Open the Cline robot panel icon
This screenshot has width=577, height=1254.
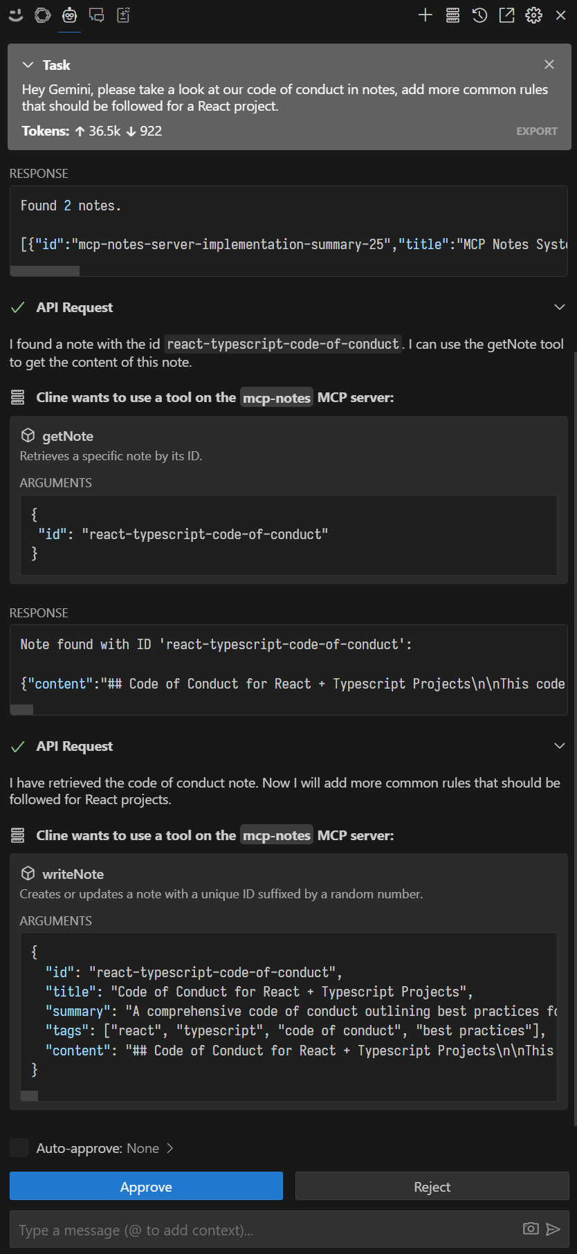69,15
